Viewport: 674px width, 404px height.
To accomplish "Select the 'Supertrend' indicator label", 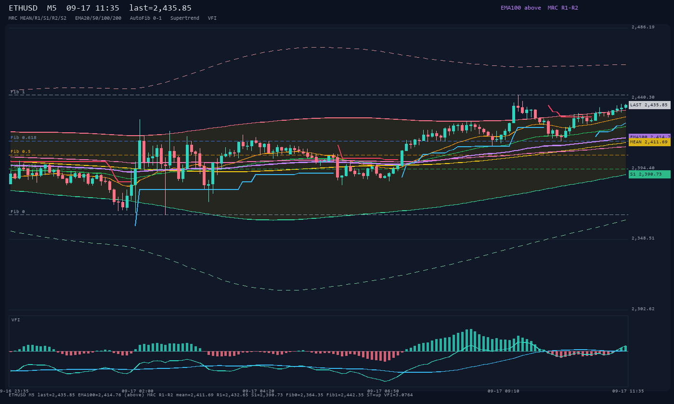I will click(185, 18).
